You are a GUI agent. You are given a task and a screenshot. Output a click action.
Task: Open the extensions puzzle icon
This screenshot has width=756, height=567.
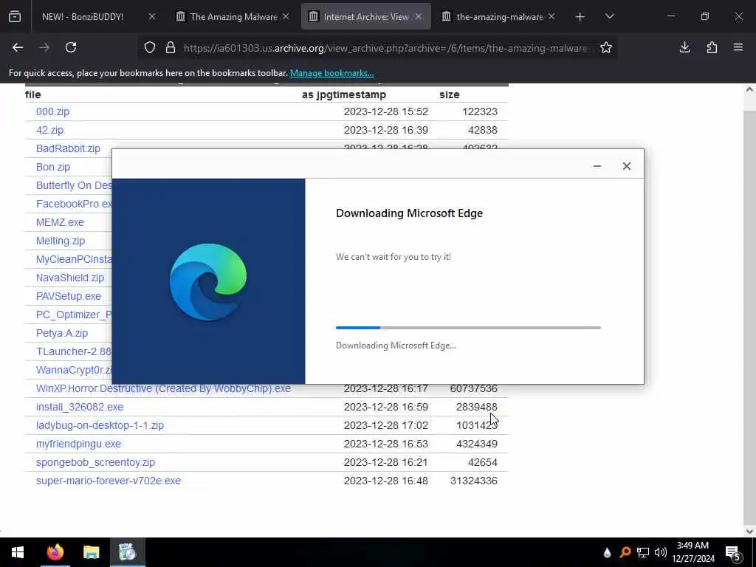click(x=712, y=47)
